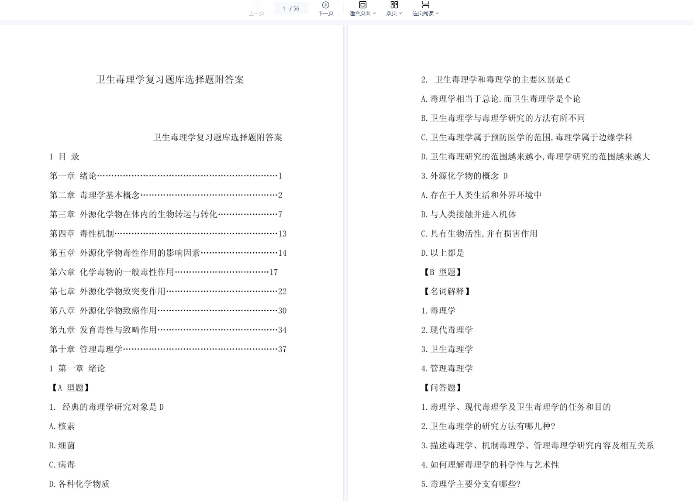Expand the 适合页面 dropdown chevron
This screenshot has width=693, height=501.
point(374,14)
